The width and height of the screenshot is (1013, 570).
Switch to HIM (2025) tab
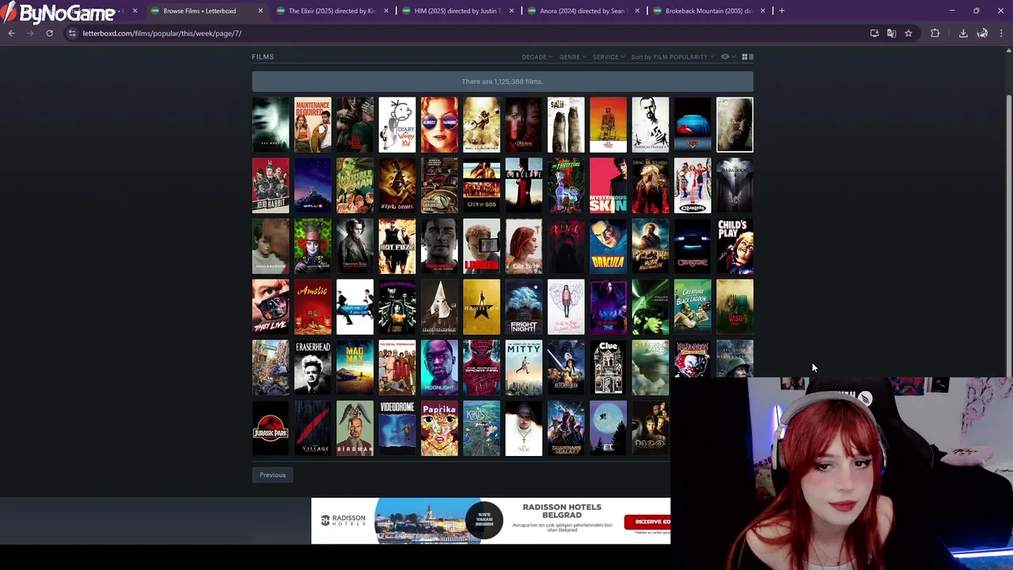(457, 11)
